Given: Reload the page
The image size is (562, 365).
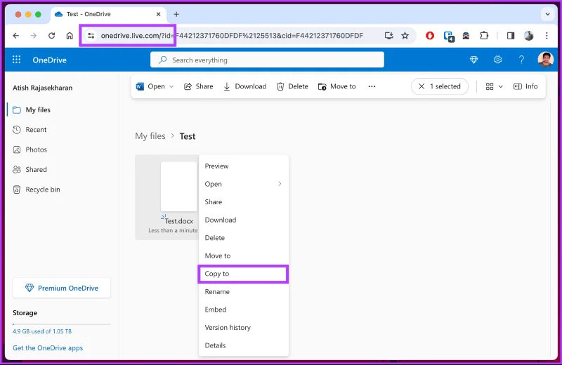Looking at the screenshot, I should 51,36.
